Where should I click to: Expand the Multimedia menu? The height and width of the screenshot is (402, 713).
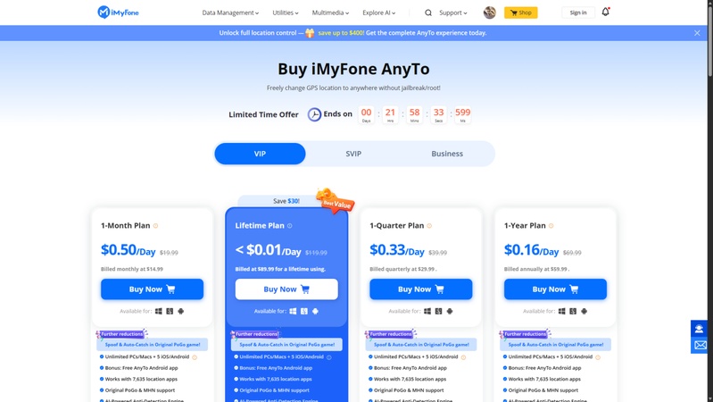[330, 13]
